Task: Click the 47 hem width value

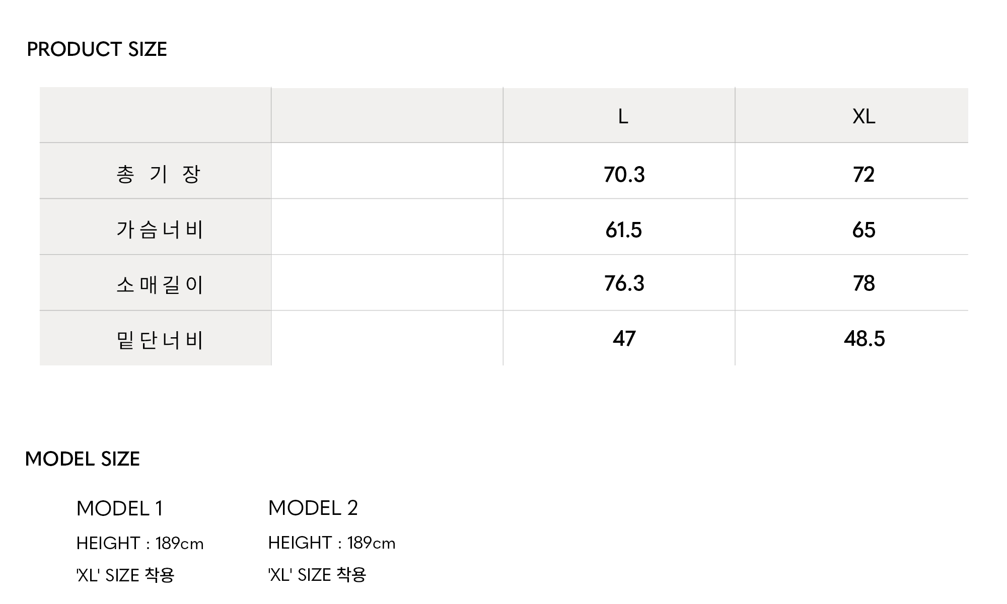Action: tap(624, 339)
